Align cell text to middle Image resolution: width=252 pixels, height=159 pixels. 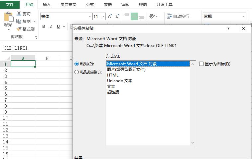pos(134,16)
